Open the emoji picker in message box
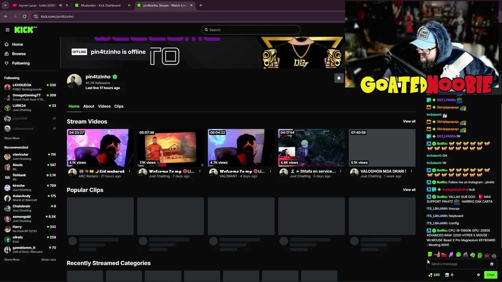The width and height of the screenshot is (502, 282). pyautogui.click(x=492, y=264)
